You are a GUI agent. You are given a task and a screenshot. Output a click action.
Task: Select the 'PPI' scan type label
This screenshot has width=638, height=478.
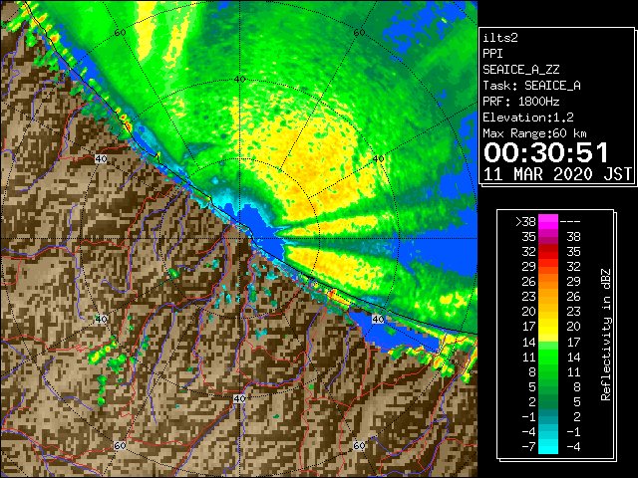coord(492,54)
